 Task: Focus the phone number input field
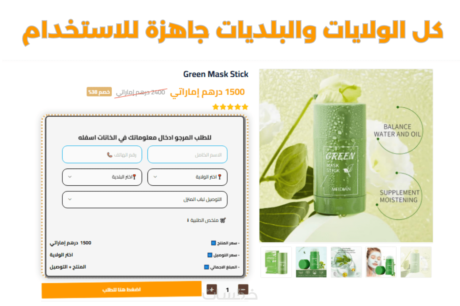tap(102, 155)
